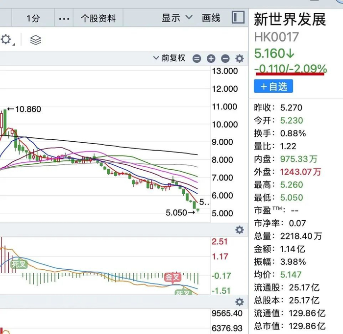The image size is (343, 334).
Task: Click the 今开 value 5.230
Action: point(292,121)
